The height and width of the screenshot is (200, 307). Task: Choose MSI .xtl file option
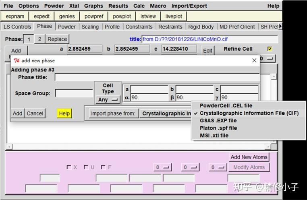click(214, 136)
